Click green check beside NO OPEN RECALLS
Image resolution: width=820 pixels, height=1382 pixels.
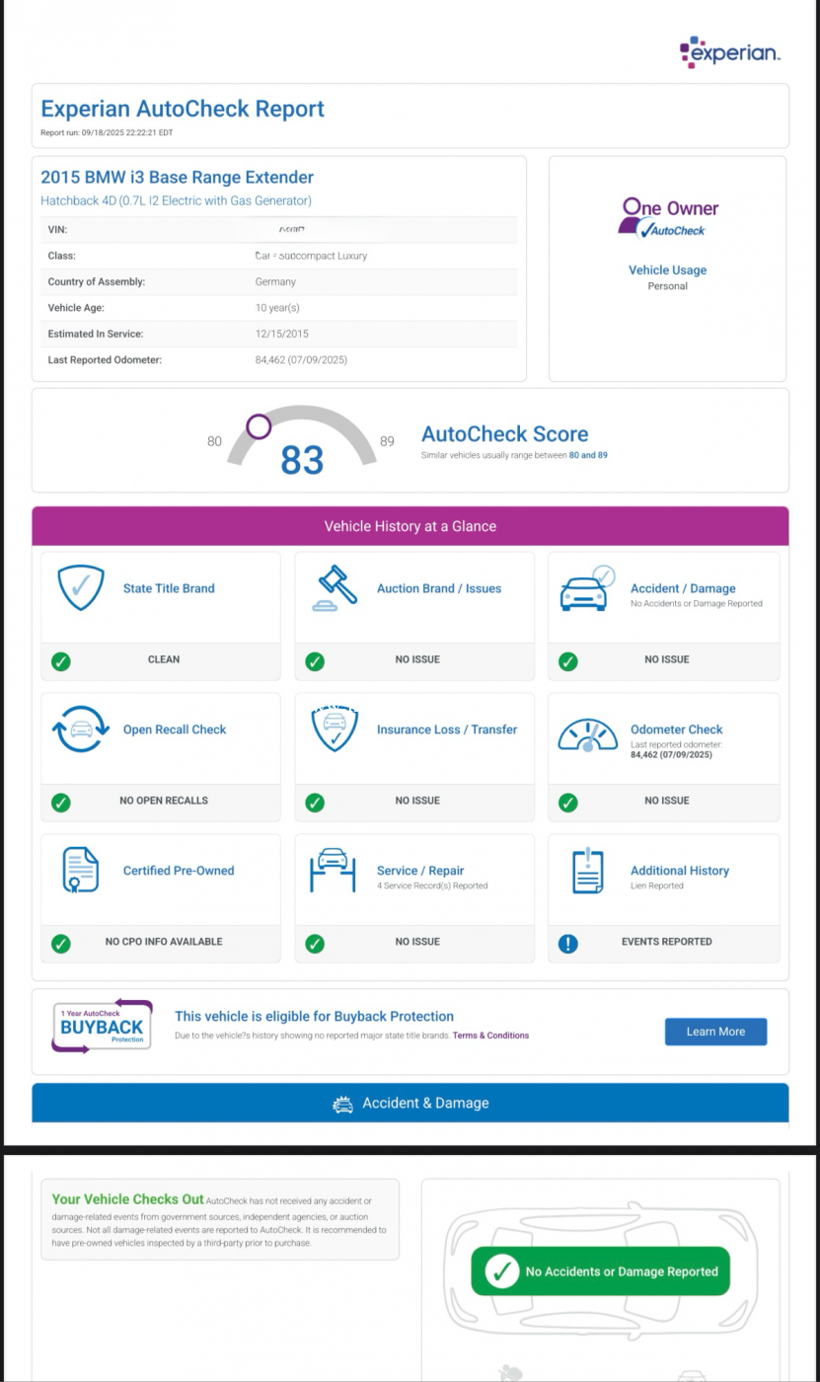pyautogui.click(x=61, y=803)
